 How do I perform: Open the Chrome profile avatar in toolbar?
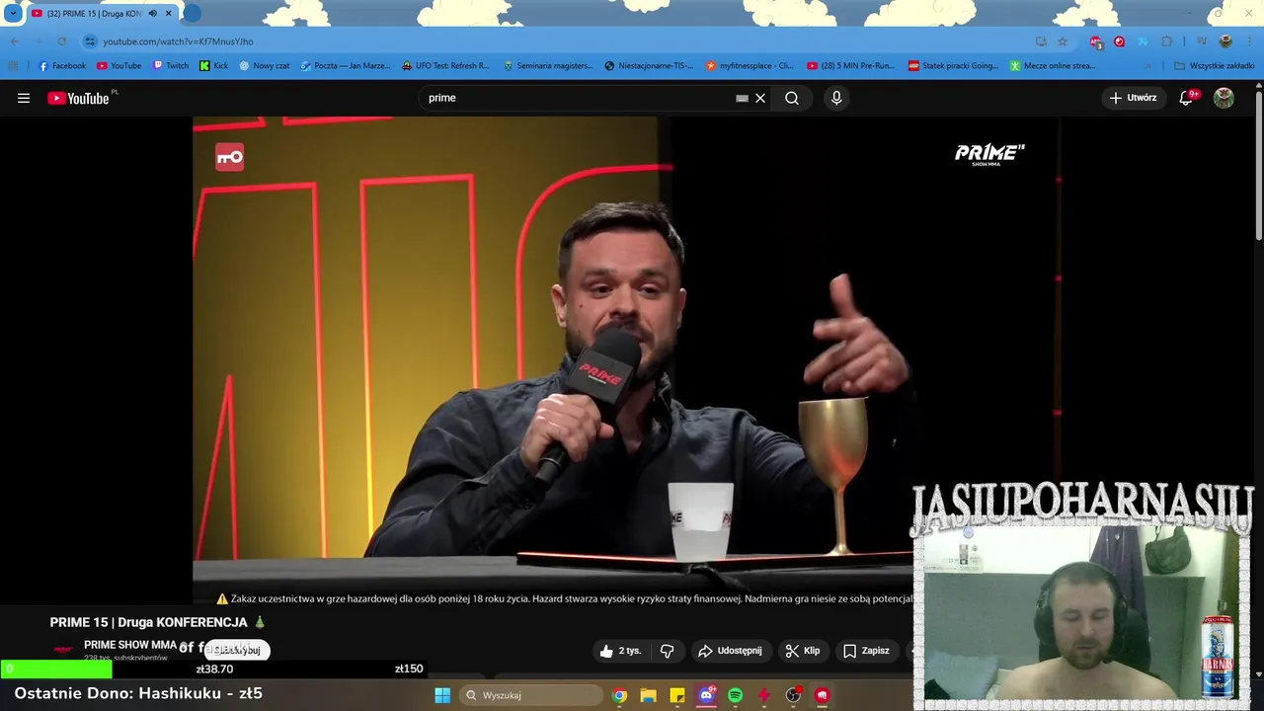click(1225, 41)
